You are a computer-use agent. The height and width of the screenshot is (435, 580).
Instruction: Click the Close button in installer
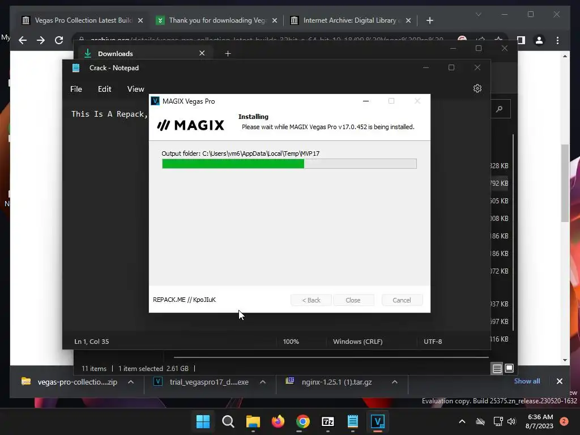(353, 300)
